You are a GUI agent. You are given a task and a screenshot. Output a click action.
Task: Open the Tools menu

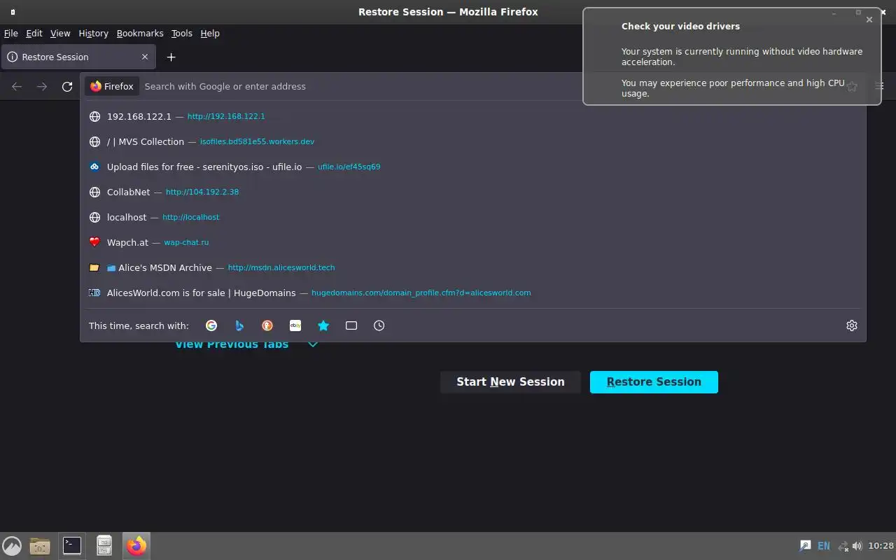click(182, 33)
